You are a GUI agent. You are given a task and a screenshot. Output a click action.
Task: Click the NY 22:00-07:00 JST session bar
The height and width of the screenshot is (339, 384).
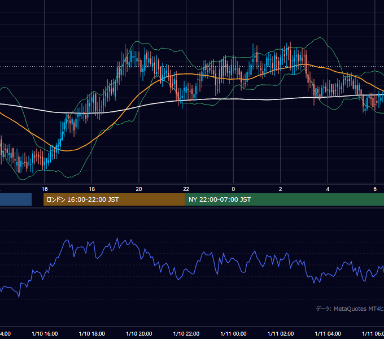(x=285, y=199)
